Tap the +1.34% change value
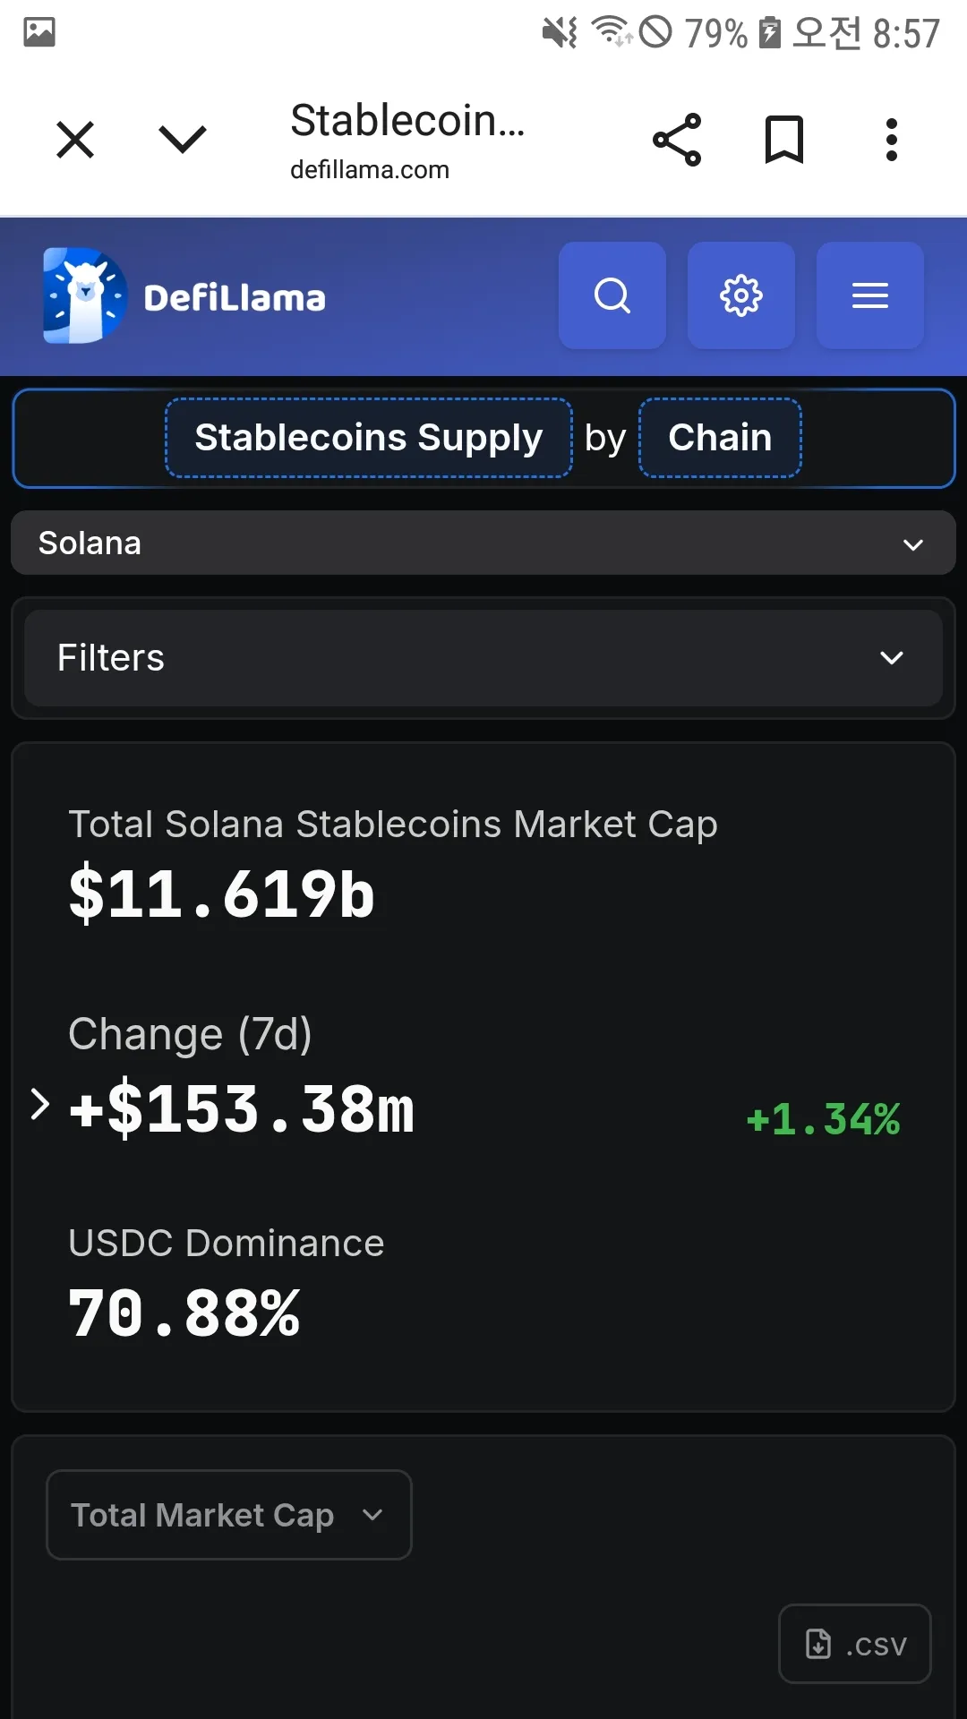The width and height of the screenshot is (967, 1719). (823, 1119)
